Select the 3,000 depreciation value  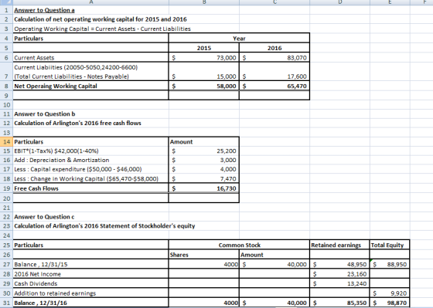[x=204, y=160]
